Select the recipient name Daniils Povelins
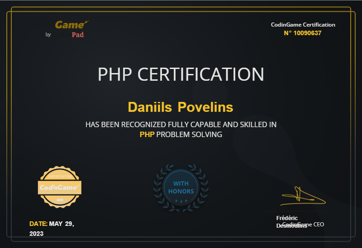This screenshot has width=362, height=248. pos(181,107)
